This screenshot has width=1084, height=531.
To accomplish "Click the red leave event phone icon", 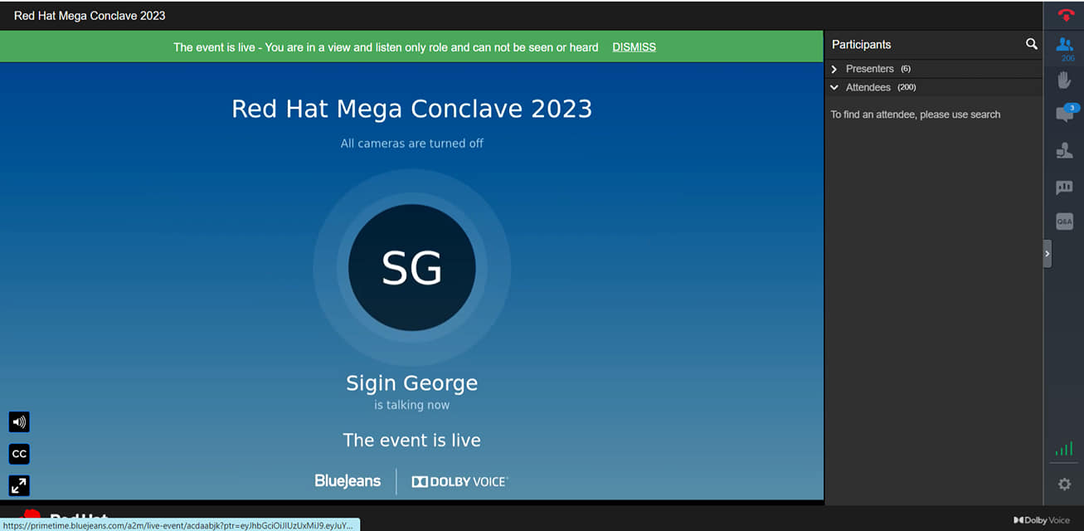I will click(1066, 15).
